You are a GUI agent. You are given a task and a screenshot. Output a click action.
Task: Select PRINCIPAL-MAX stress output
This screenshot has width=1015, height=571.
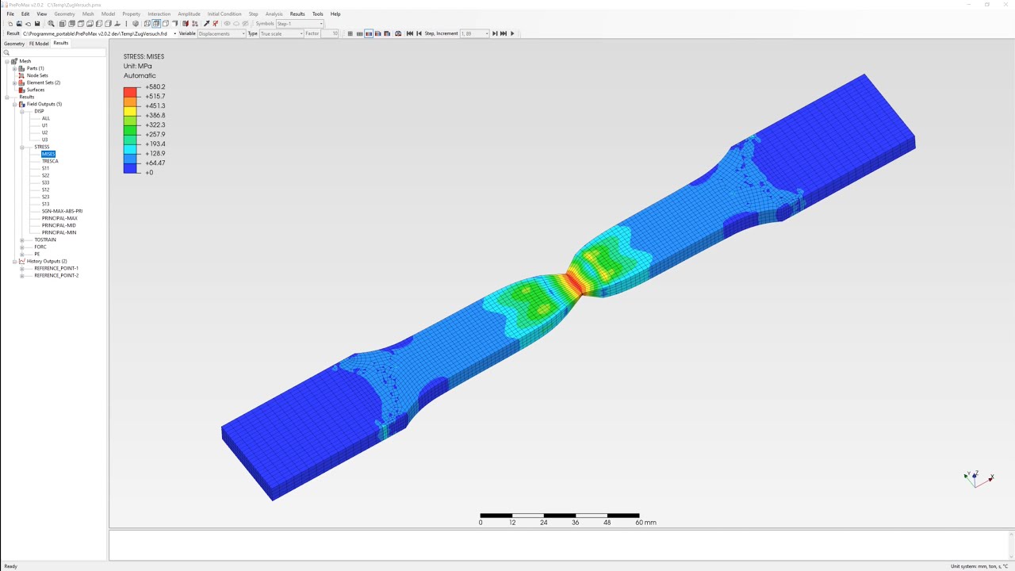click(59, 218)
